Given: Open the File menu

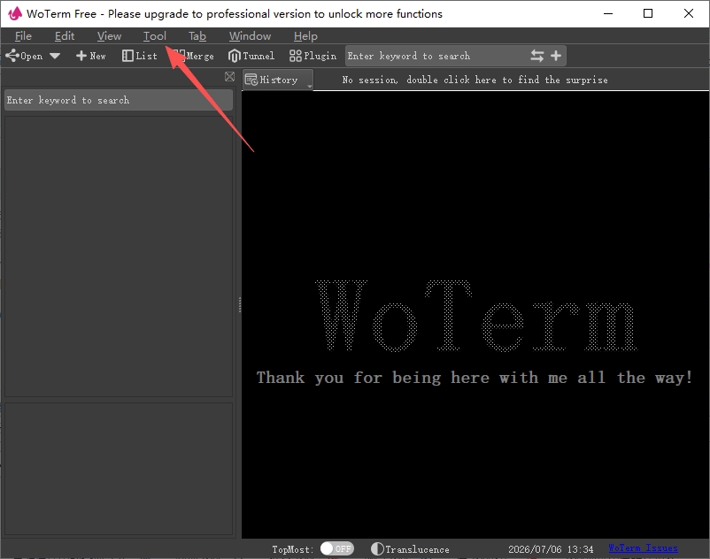Looking at the screenshot, I should (x=23, y=35).
